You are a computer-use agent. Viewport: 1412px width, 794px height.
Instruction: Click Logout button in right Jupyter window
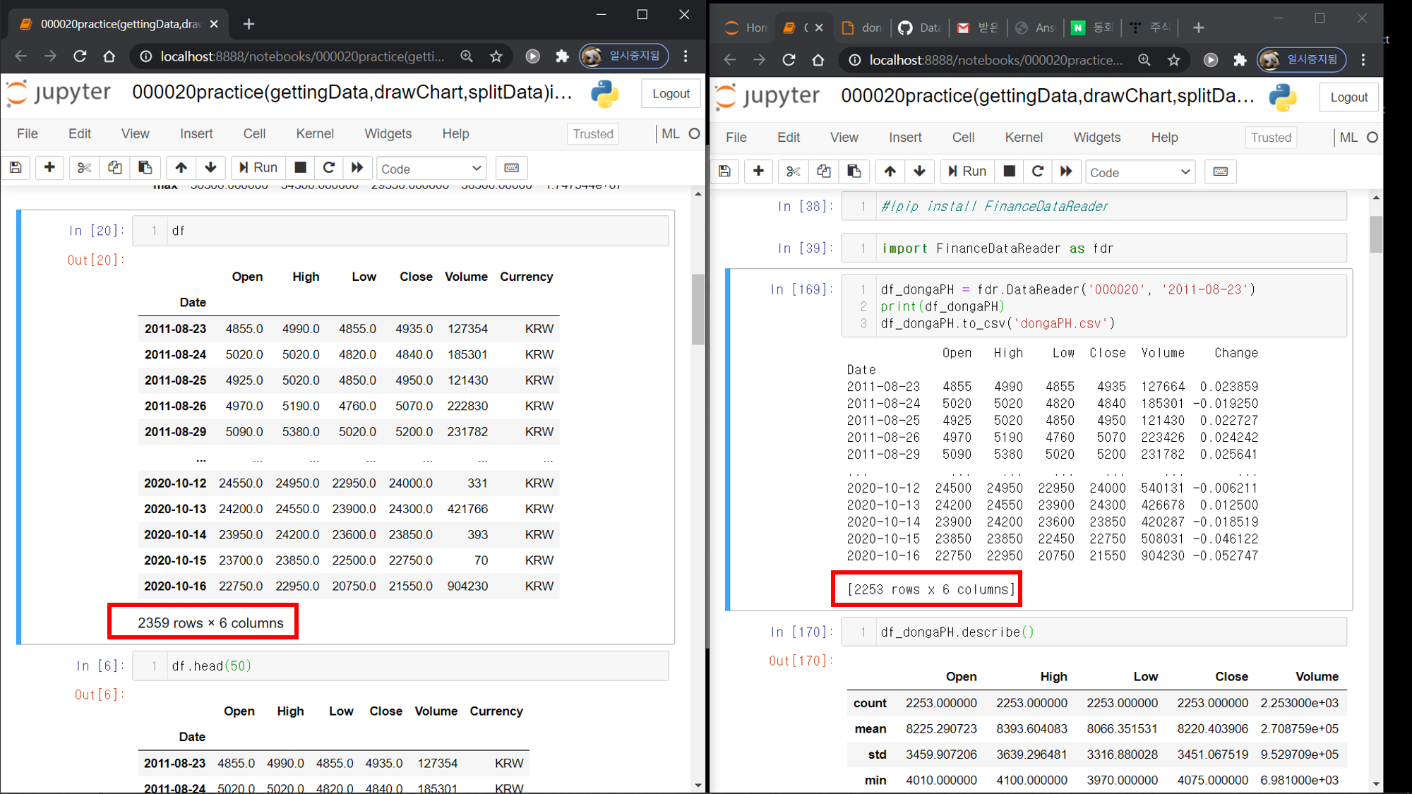click(1348, 97)
